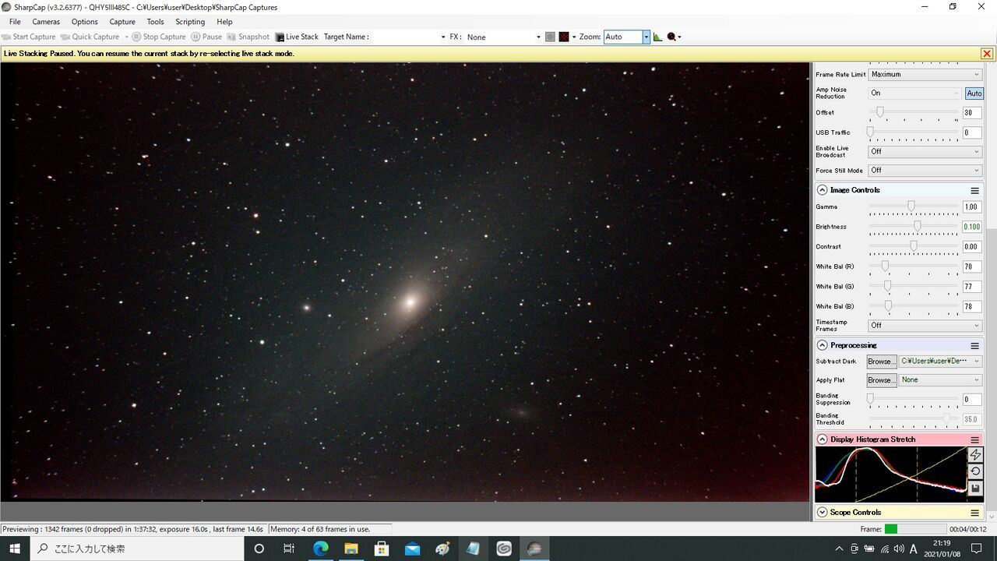Browse for a Subtract Dark file
The image size is (997, 561).
882,362
